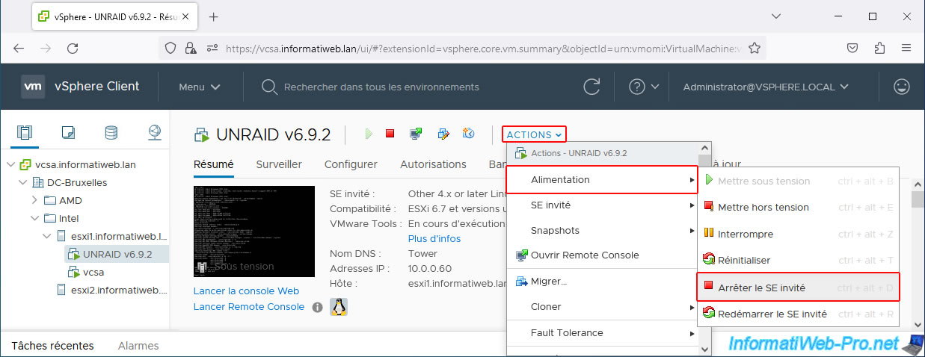This screenshot has width=925, height=357.
Task: Click 'Lancer la console Web' link
Action: [x=246, y=291]
